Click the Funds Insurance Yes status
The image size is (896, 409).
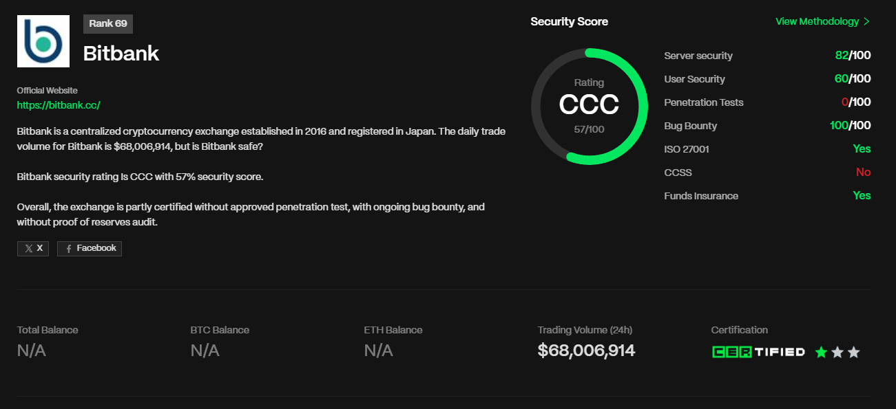coord(862,196)
